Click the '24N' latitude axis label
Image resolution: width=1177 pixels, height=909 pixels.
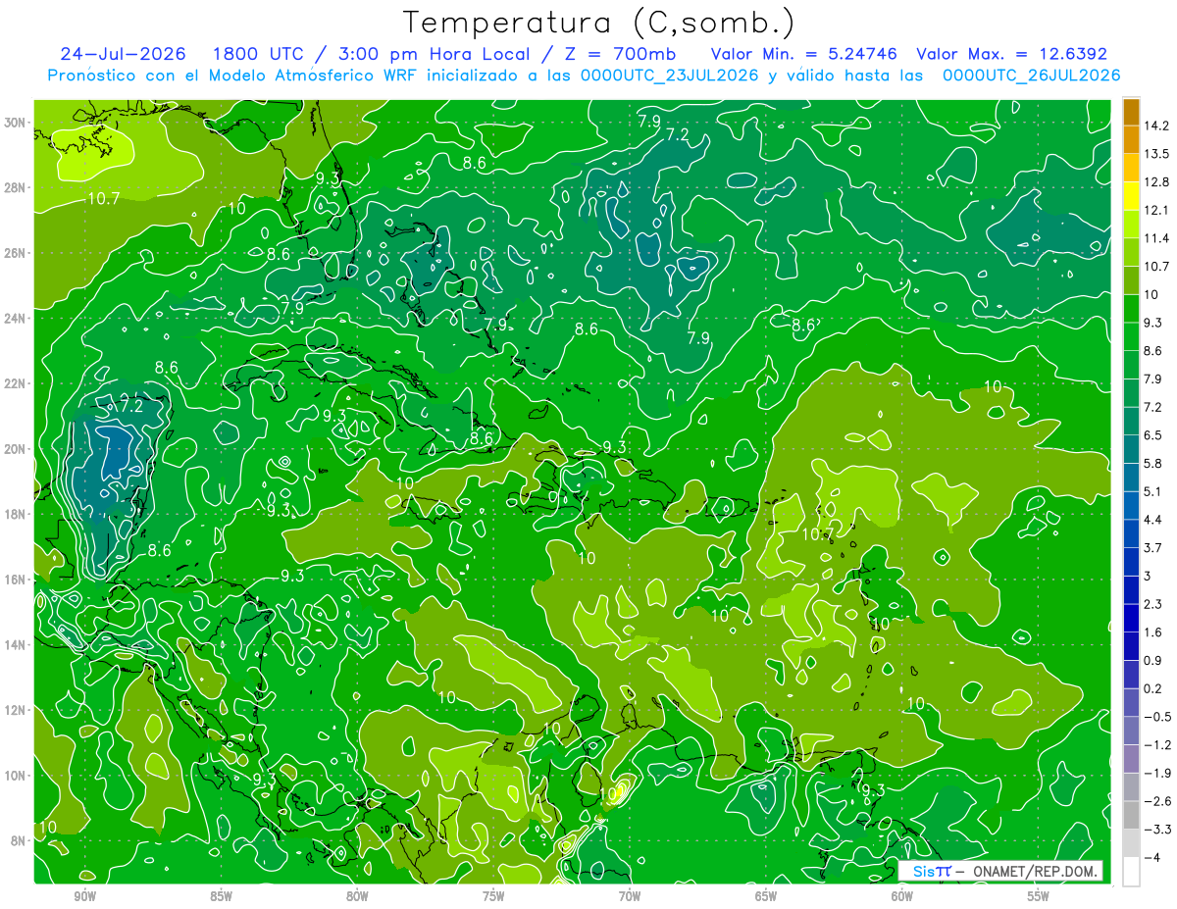17,319
